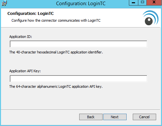Viewport: 162px width, 126px height.
Task: Click the window title bar text
Action: point(81,4)
